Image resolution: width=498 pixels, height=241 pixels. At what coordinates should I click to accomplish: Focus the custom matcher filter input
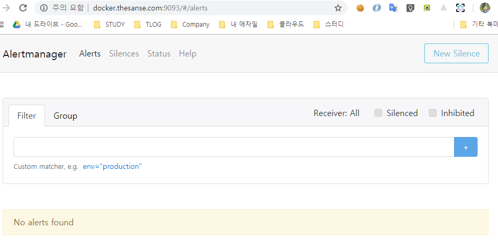(x=234, y=147)
